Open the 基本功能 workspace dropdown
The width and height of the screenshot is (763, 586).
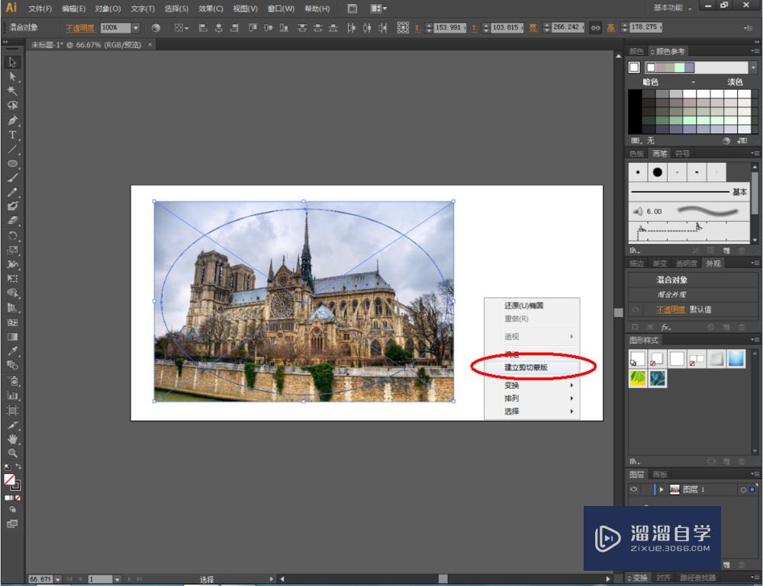(x=672, y=8)
